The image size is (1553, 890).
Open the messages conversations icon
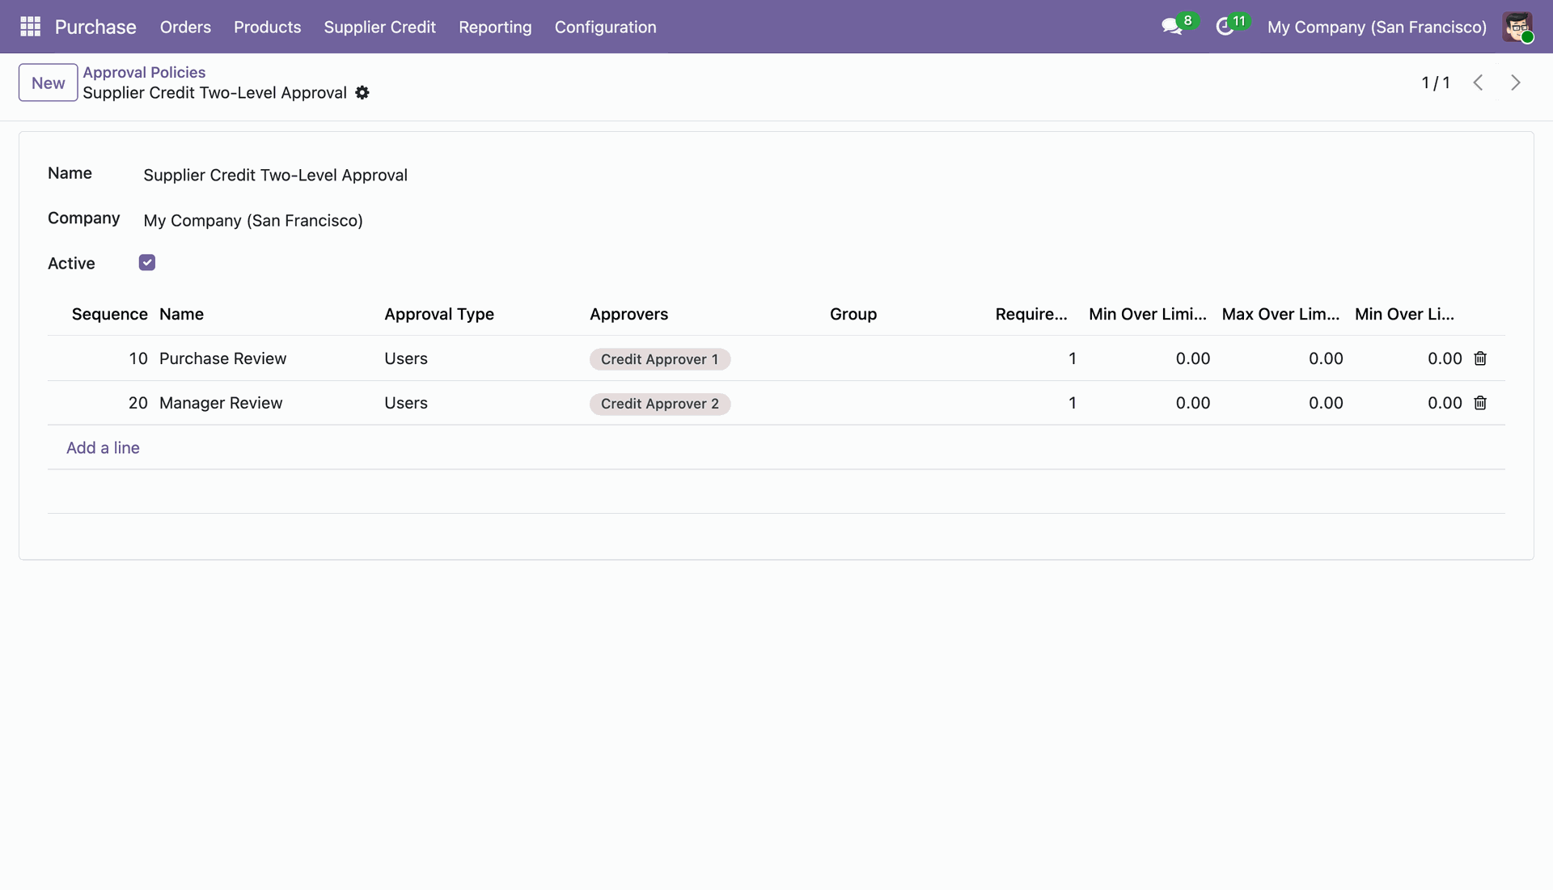1171,27
